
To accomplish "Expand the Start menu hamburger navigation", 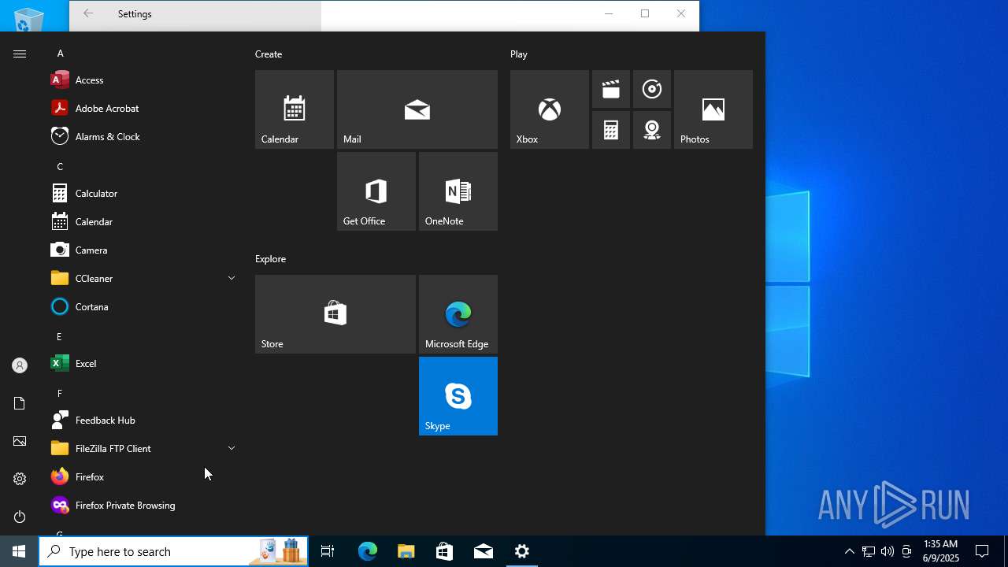I will [x=20, y=54].
